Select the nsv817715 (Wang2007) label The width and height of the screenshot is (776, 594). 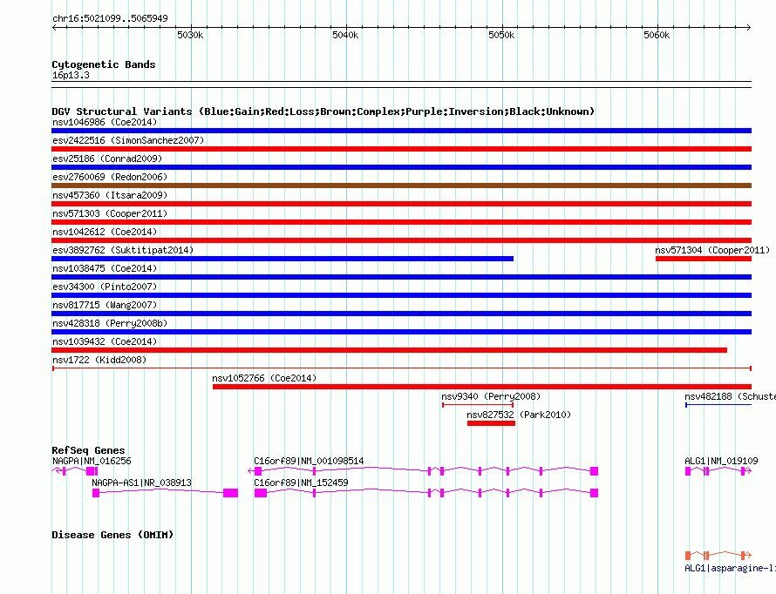click(105, 305)
